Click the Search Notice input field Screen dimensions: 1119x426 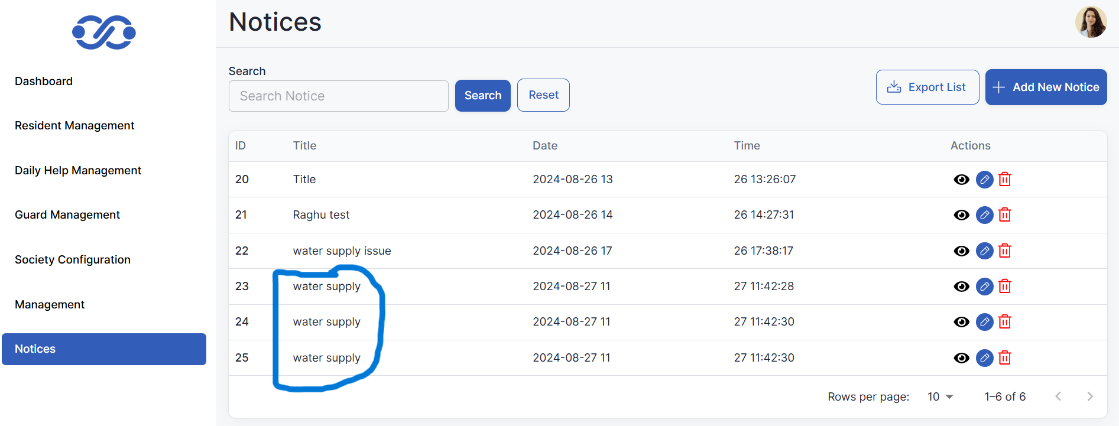(x=338, y=96)
